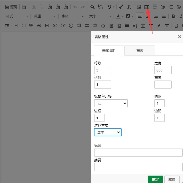183x183 pixels.
Task: Click the pencil edit icon
Action: click(159, 26)
